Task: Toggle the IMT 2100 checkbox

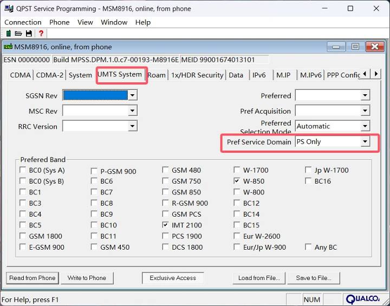Action: pyautogui.click(x=166, y=225)
